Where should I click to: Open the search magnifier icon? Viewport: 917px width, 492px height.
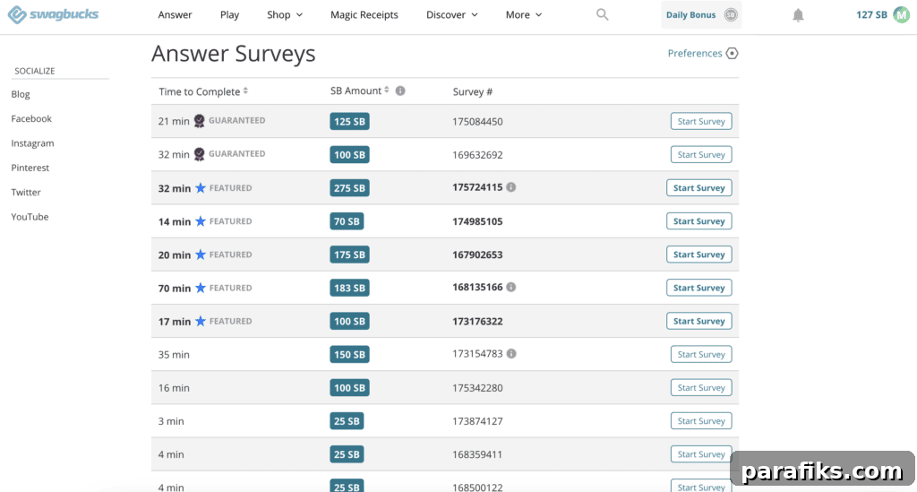603,14
